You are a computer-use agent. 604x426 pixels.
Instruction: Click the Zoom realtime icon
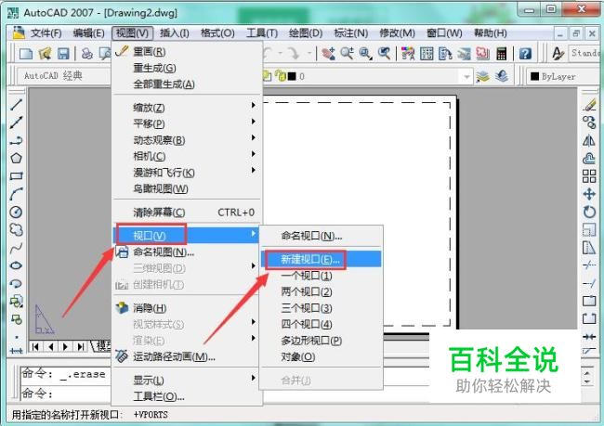coord(348,54)
